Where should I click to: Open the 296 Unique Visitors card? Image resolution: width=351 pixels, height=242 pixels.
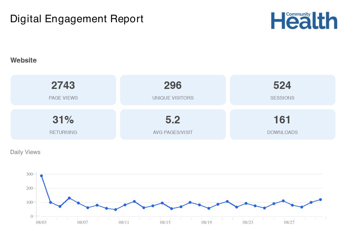point(173,90)
